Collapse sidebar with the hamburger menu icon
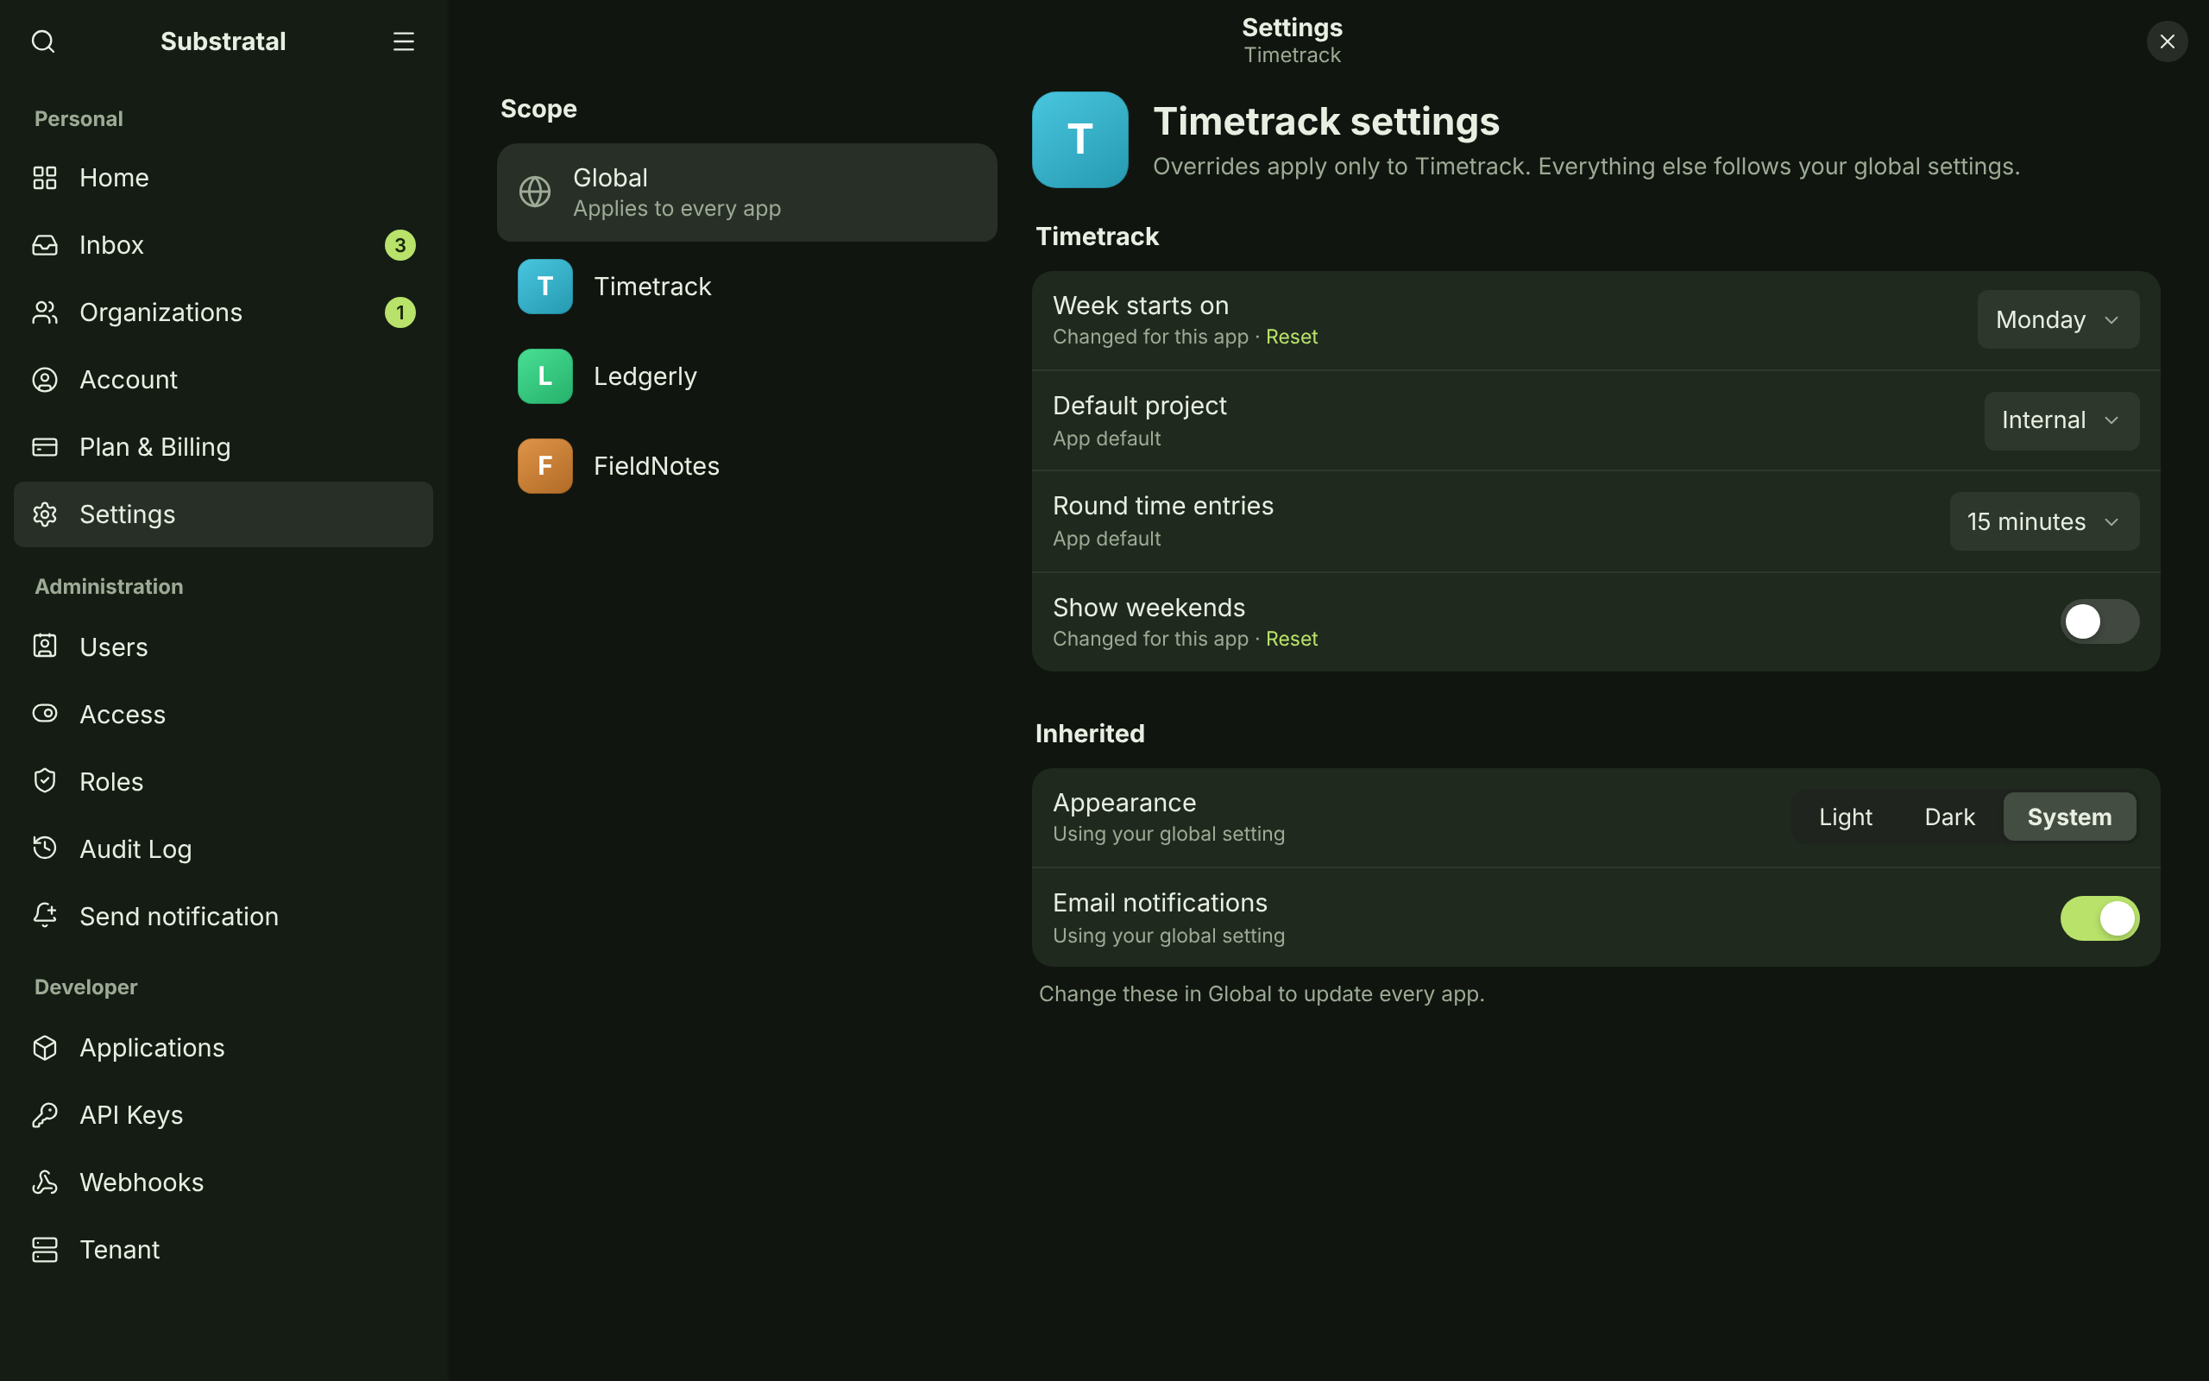Viewport: 2209px width, 1381px height. 404,41
